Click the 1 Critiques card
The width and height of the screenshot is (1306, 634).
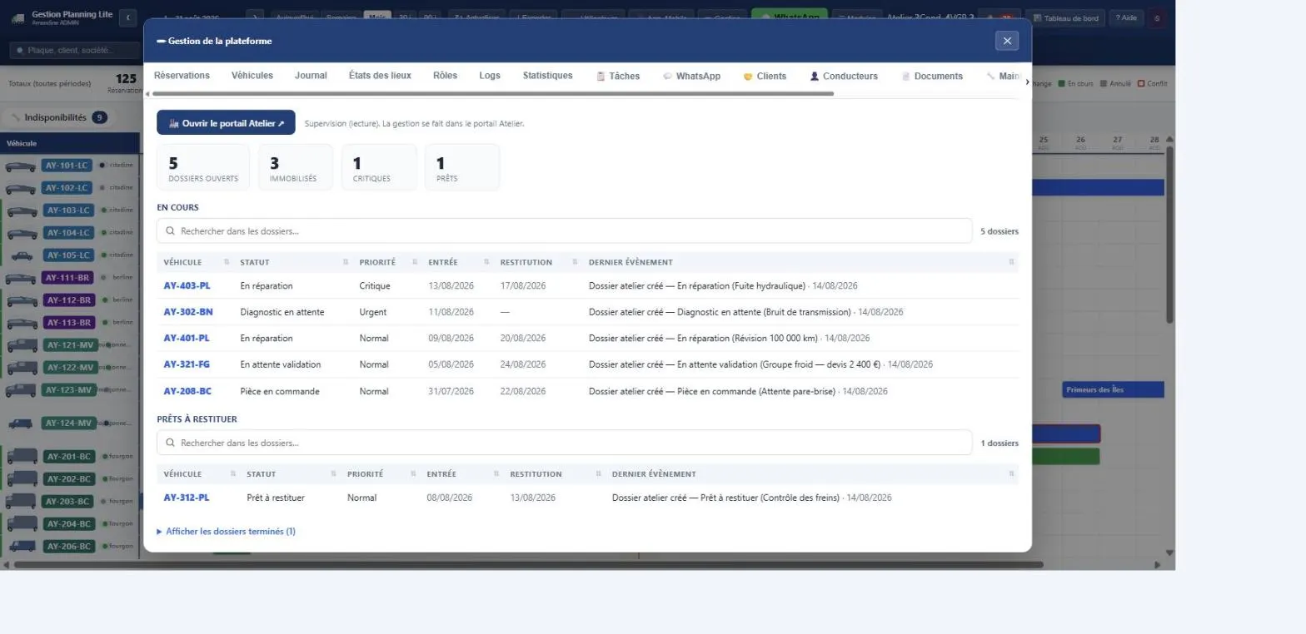pos(379,167)
